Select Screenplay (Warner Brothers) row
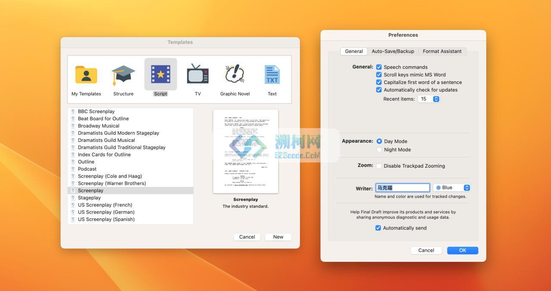 (x=130, y=184)
